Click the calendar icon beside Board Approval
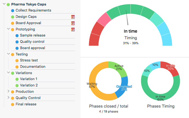This screenshot has width=189, height=118. coord(73,23)
